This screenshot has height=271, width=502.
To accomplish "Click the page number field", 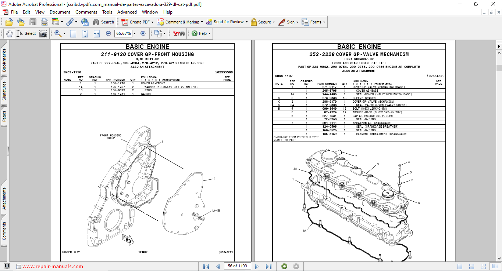I will pos(237,266).
